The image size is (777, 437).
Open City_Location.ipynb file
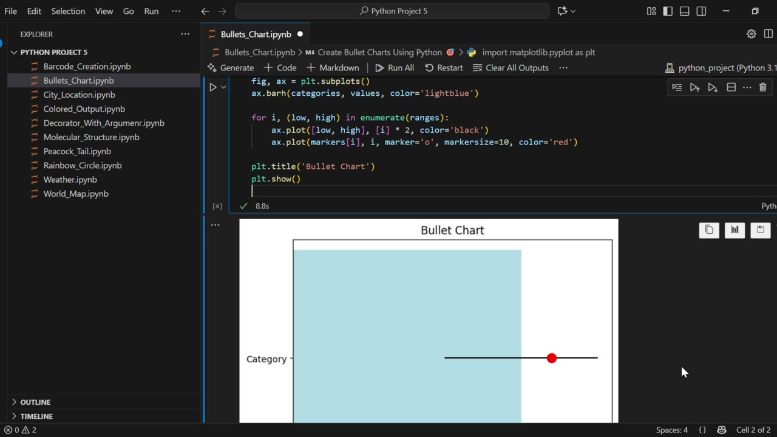tap(79, 95)
